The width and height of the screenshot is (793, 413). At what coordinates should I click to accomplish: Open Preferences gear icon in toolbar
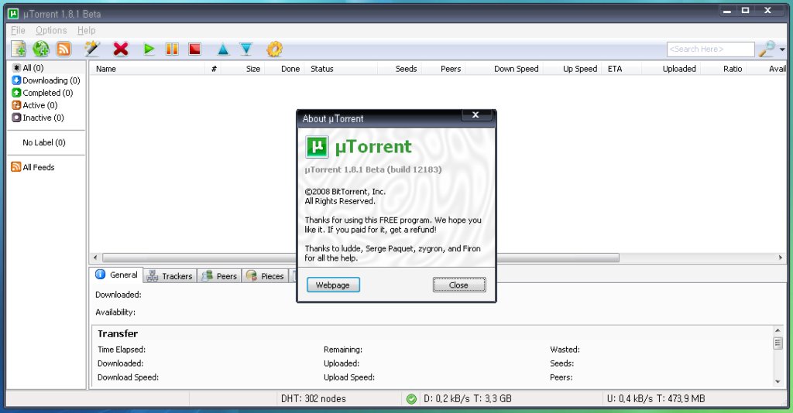pyautogui.click(x=274, y=49)
